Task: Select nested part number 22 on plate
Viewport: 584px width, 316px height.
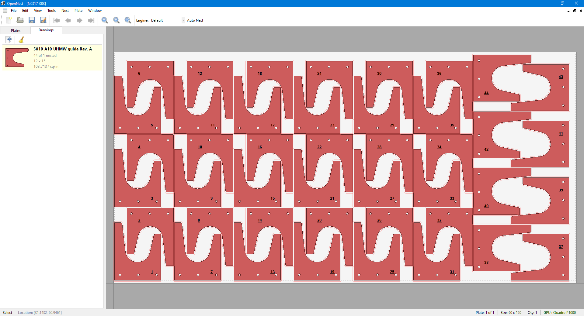Action: (x=319, y=147)
